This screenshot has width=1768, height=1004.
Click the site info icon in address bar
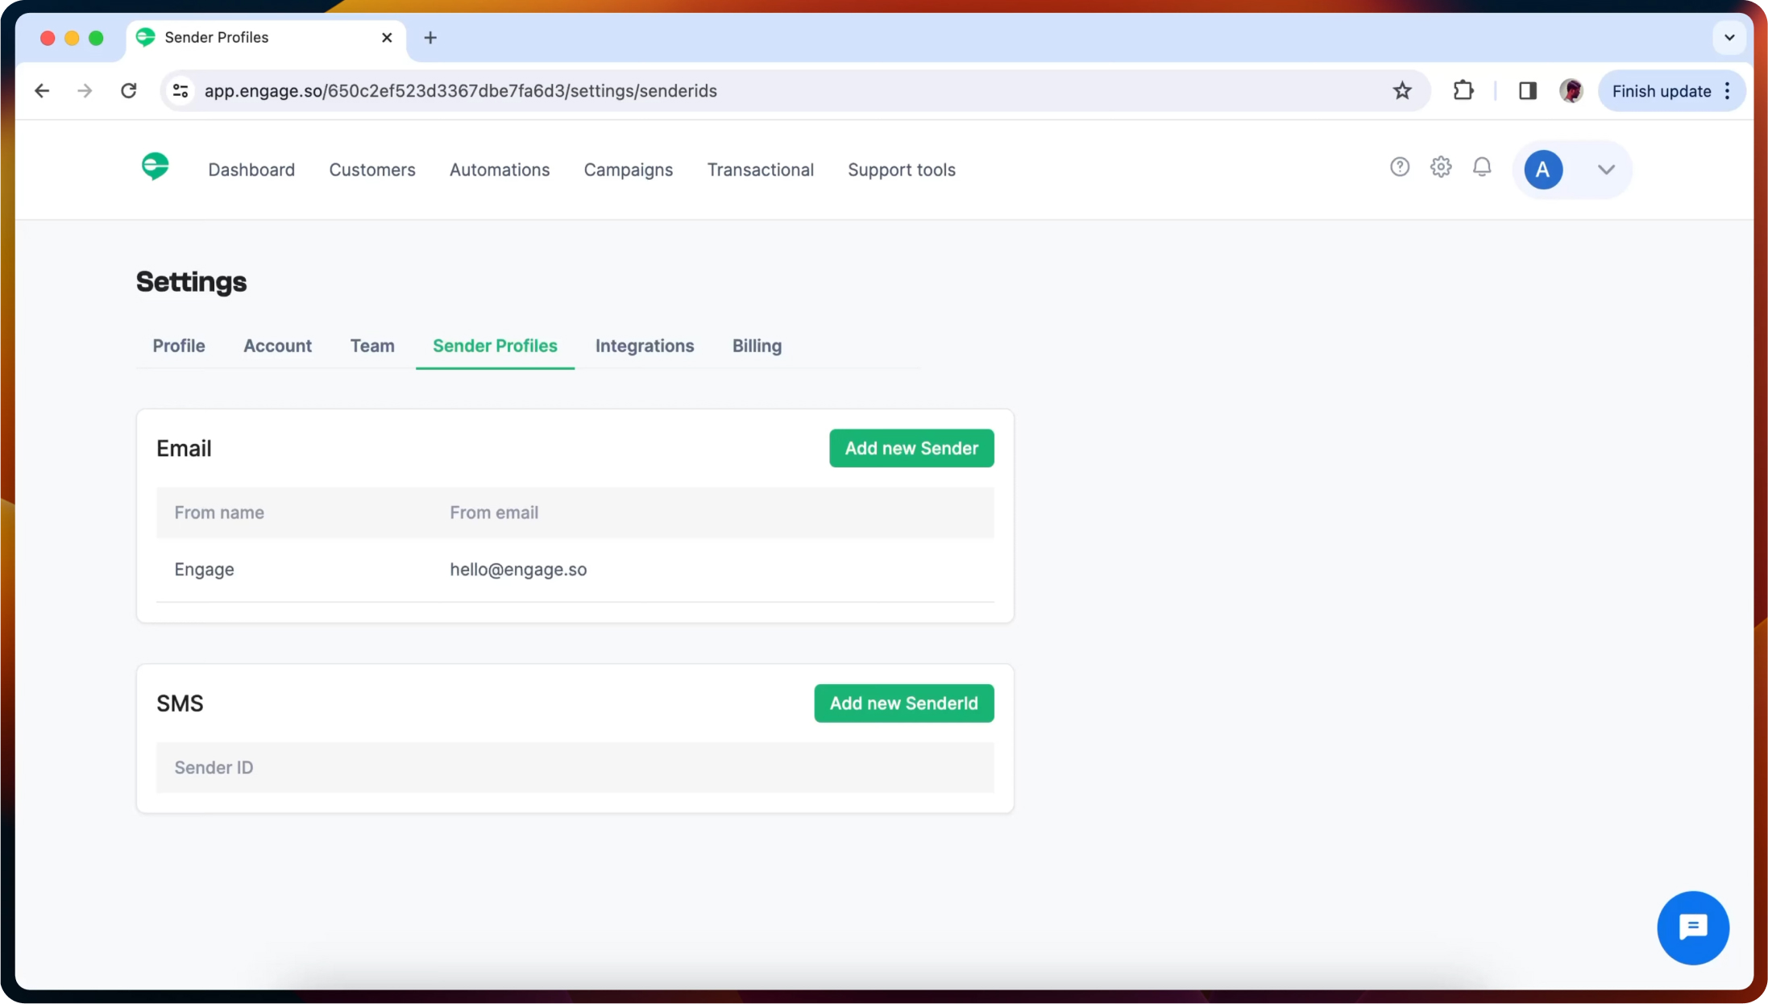(181, 90)
